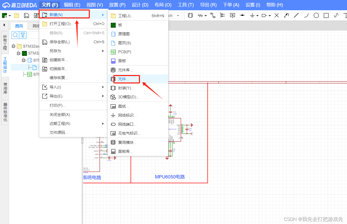Collapse the STM32six project folder node
The image size is (347, 224).
point(14,46)
